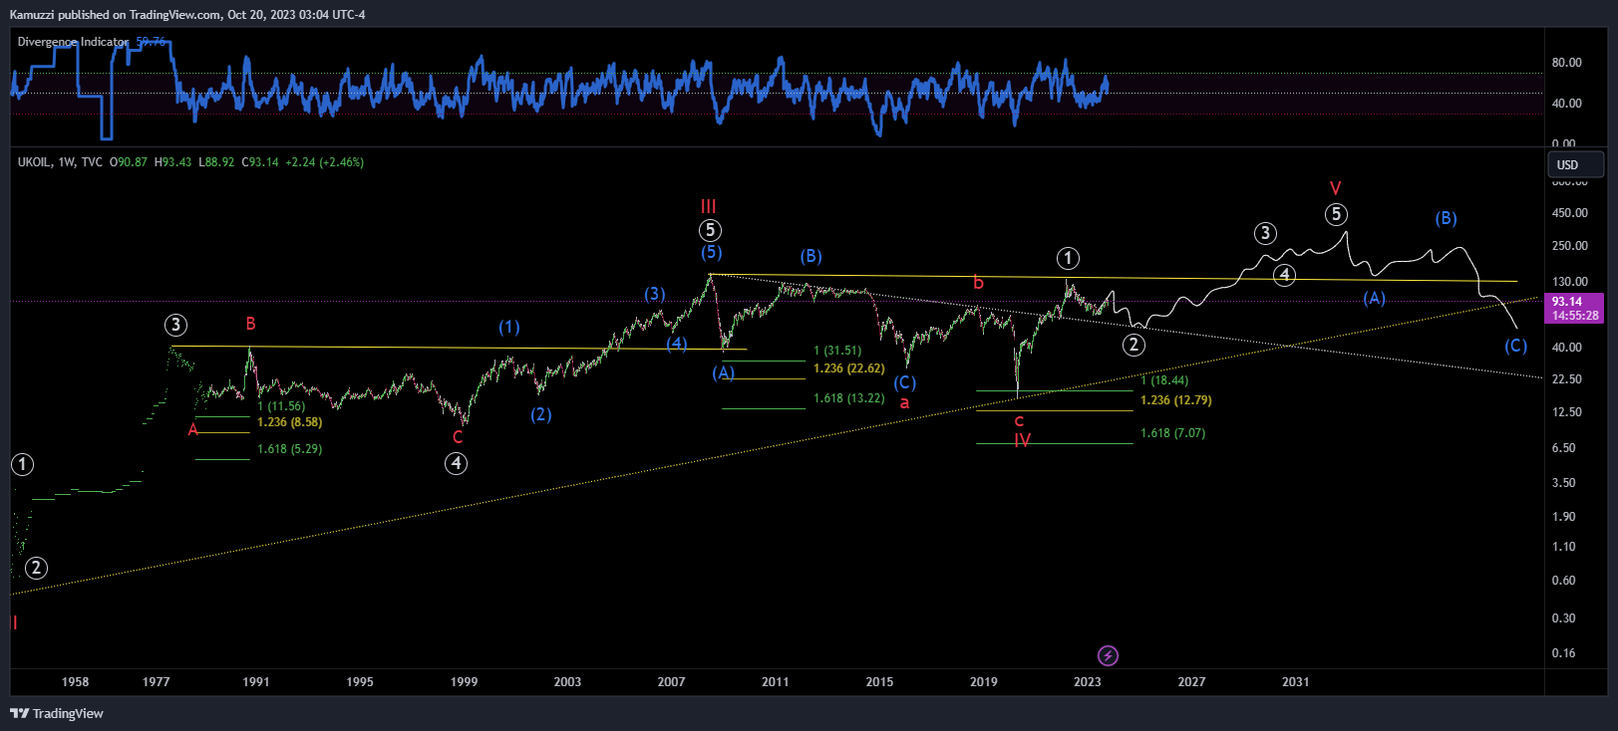Click the 0.16 price scale level
This screenshot has width=1618, height=731.
pyautogui.click(x=1564, y=653)
